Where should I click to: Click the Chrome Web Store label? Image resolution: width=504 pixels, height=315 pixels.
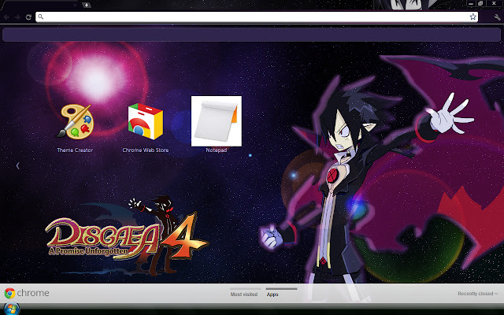(x=145, y=150)
